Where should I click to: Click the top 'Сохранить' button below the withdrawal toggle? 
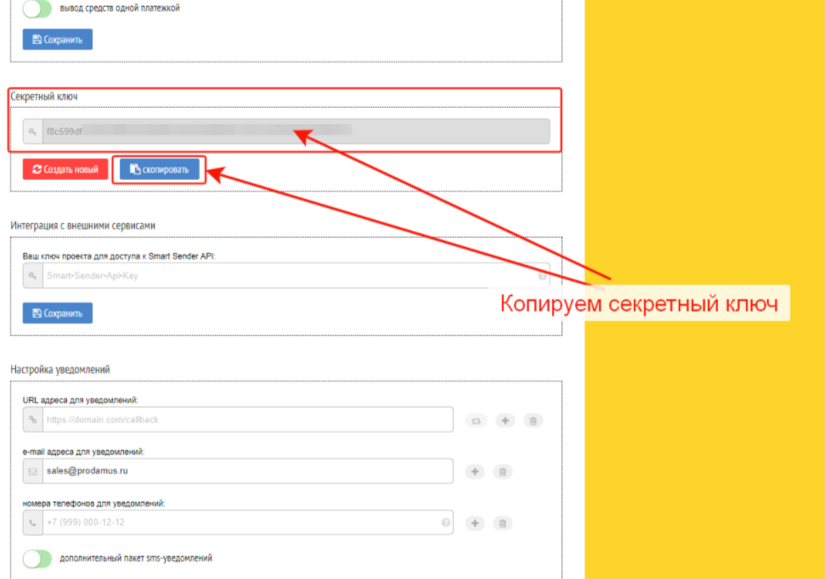tap(58, 40)
